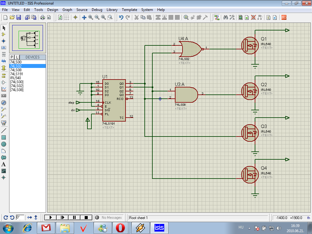The height and width of the screenshot is (234, 312).
Task: Select the 2D Graphics Box tool
Action: click(x=4, y=137)
